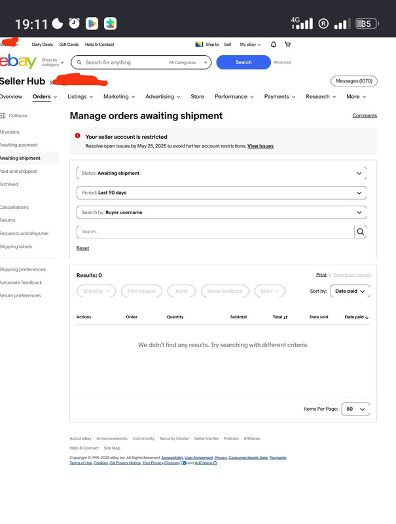Click the Google Play icon in status bar
Viewport: 396px width, 524px height.
[92, 24]
